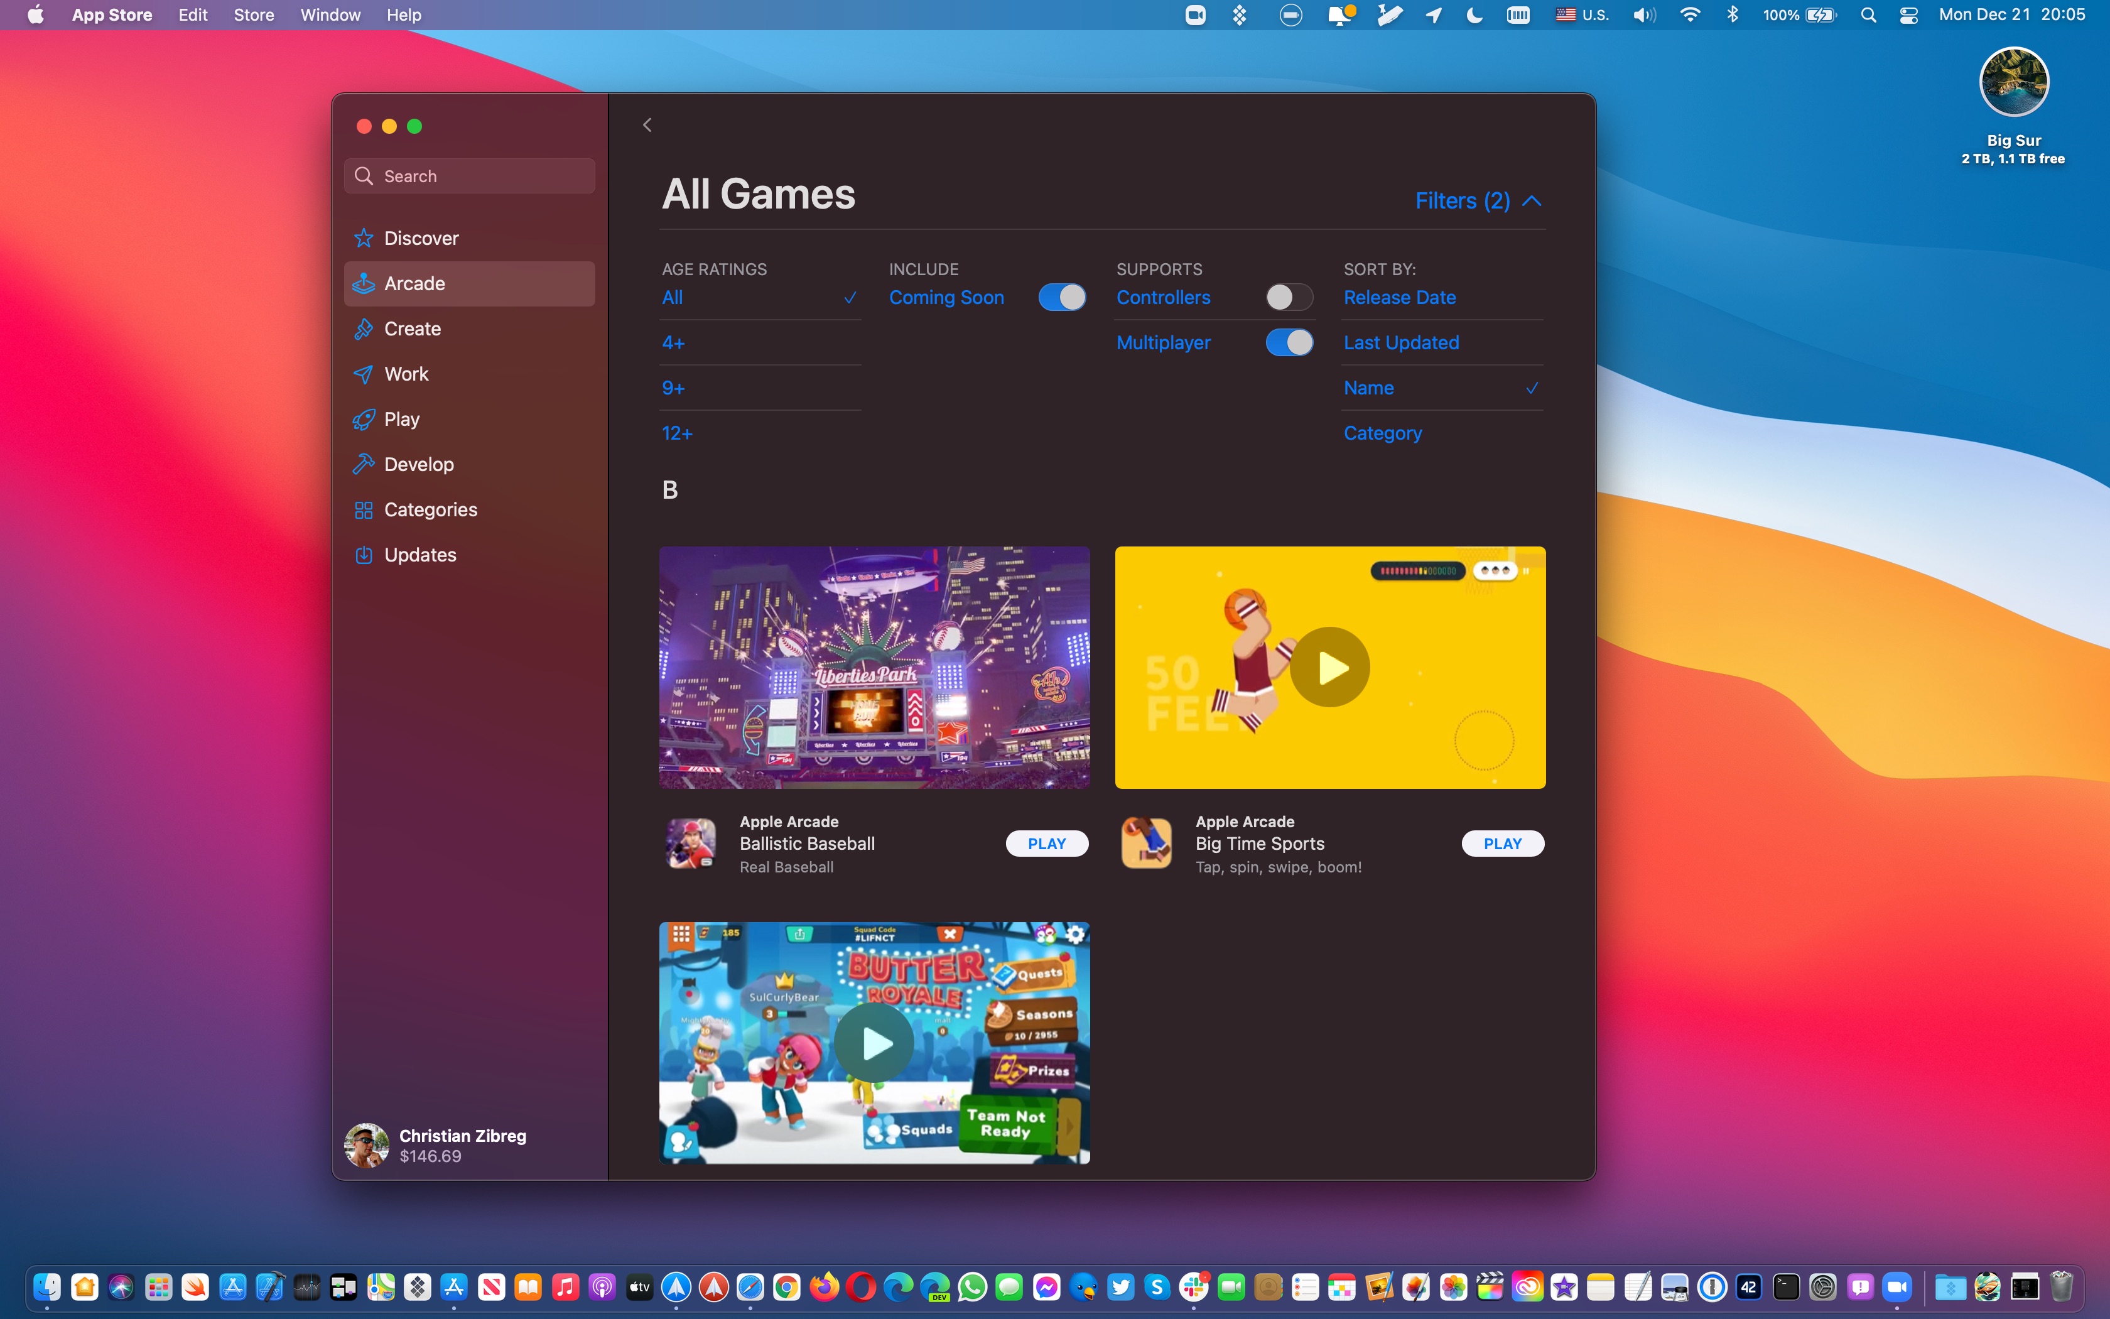Open Big Time Sports app icon
The width and height of the screenshot is (2110, 1319).
[1147, 844]
